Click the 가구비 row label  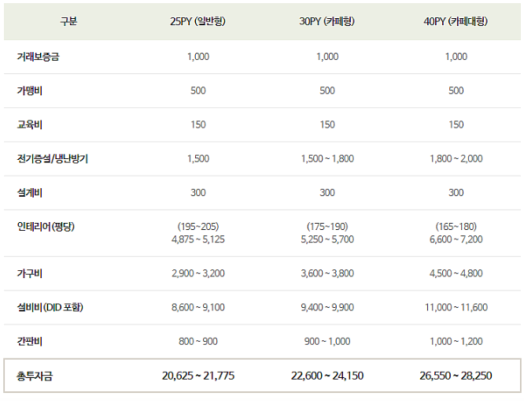click(x=30, y=273)
